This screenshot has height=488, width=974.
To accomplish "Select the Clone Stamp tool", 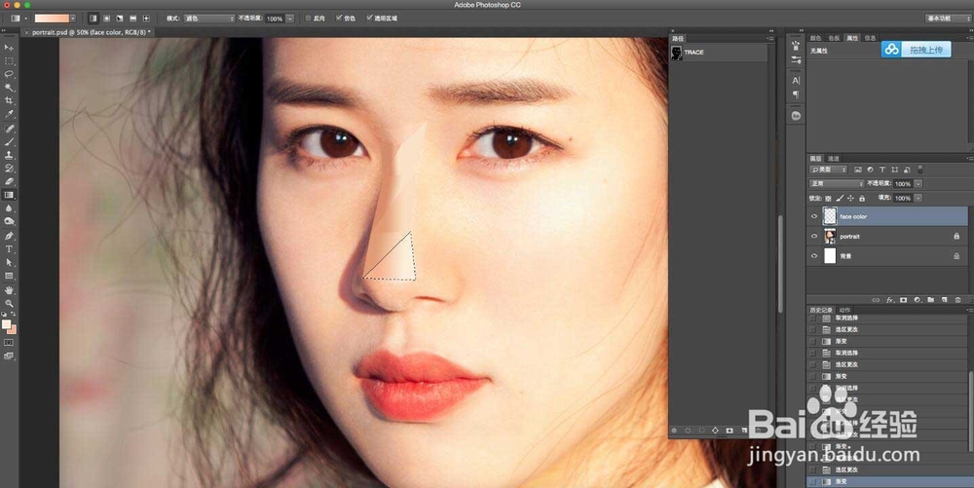I will click(x=9, y=155).
